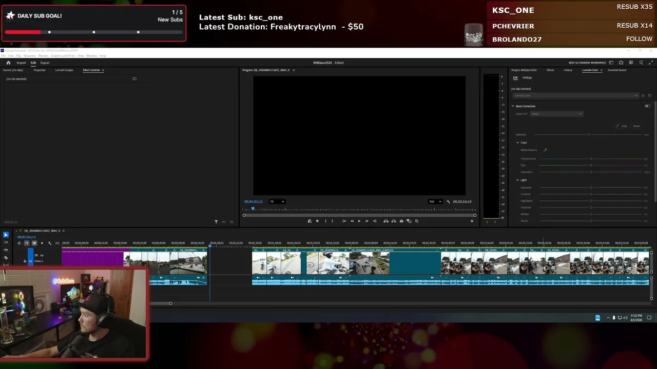Viewport: 657px width, 369px height.
Task: Click the Effect Controls filter funnel icon
Action: (x=216, y=222)
